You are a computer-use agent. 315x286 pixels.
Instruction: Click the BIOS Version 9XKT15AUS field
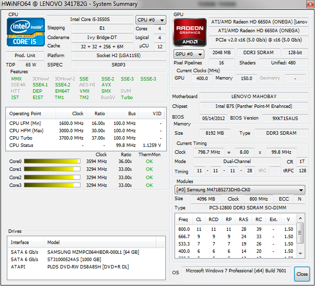(x=285, y=118)
